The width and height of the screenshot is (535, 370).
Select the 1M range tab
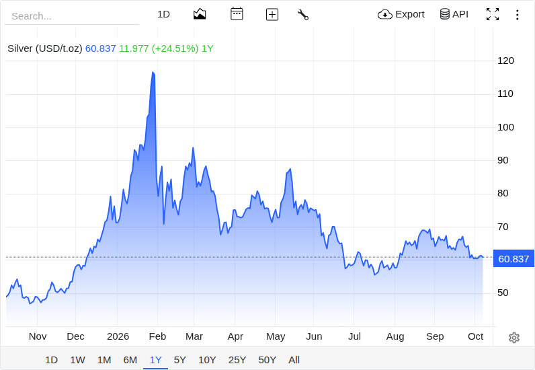coord(104,360)
